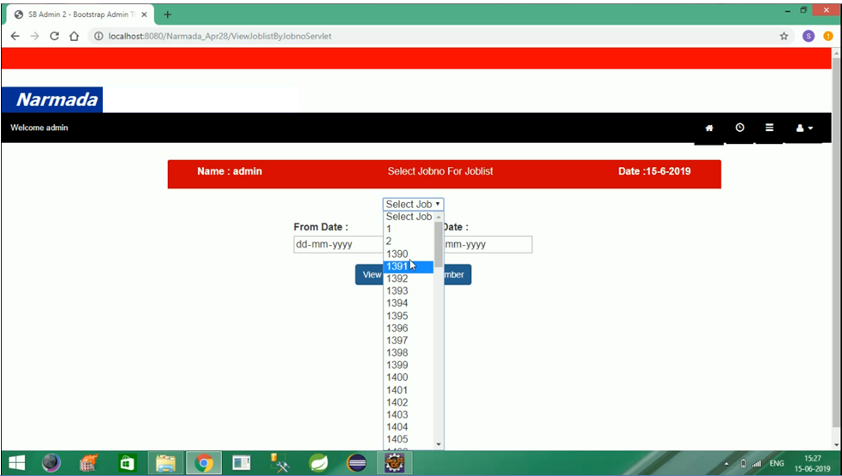Open the hamburger list menu icon

(x=769, y=128)
